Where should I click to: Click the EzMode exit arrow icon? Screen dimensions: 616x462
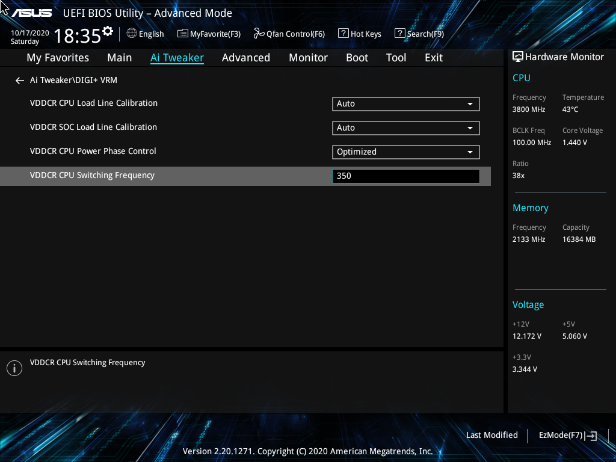(x=591, y=436)
